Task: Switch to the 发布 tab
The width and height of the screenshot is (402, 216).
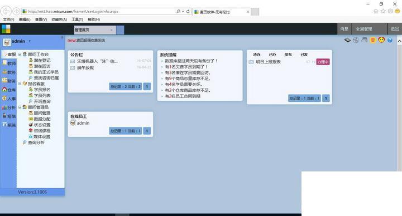Action: [x=288, y=55]
